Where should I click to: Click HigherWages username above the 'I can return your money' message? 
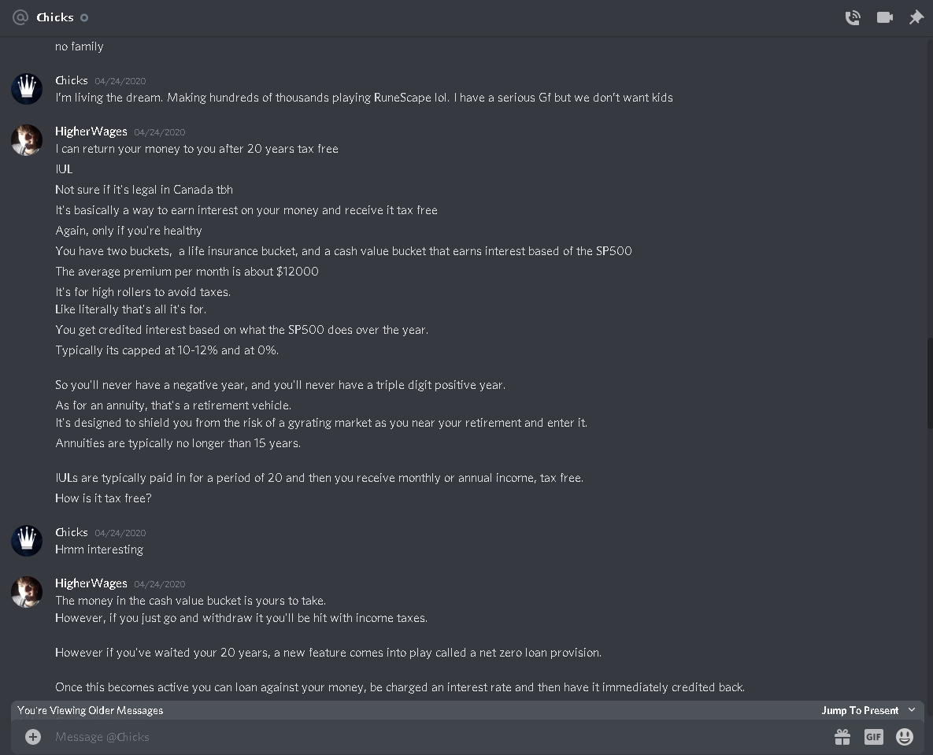click(x=91, y=131)
